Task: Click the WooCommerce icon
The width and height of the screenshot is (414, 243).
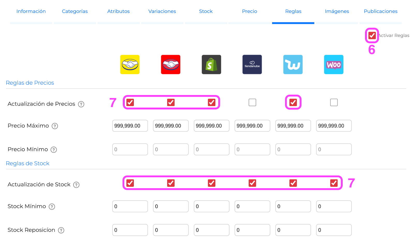Action: [334, 65]
